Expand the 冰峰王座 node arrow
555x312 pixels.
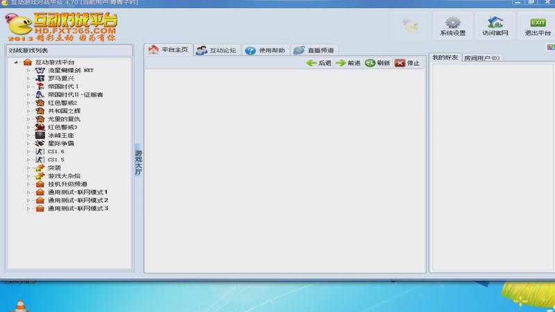(28, 135)
